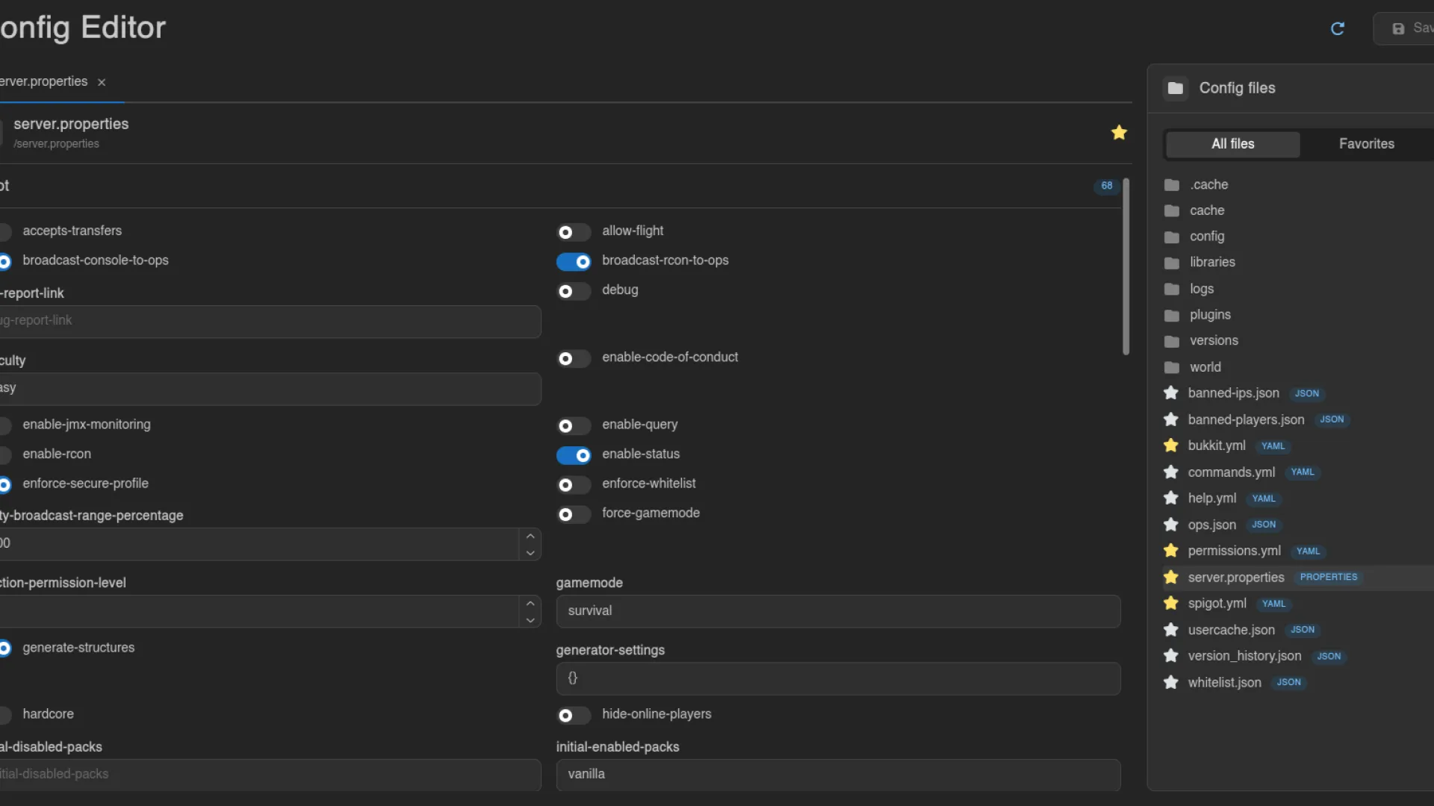Screen dimensions: 1434x806
Task: Switch to the All files tab
Action: pos(1233,144)
